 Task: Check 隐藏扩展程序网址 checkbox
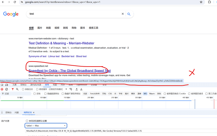[63, 94]
